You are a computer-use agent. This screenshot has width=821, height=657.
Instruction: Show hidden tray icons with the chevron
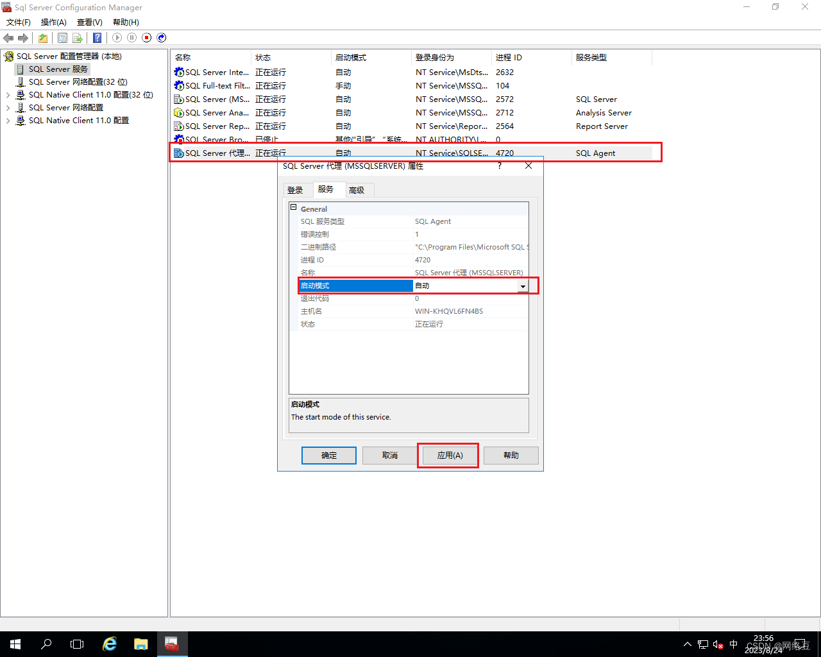(688, 644)
